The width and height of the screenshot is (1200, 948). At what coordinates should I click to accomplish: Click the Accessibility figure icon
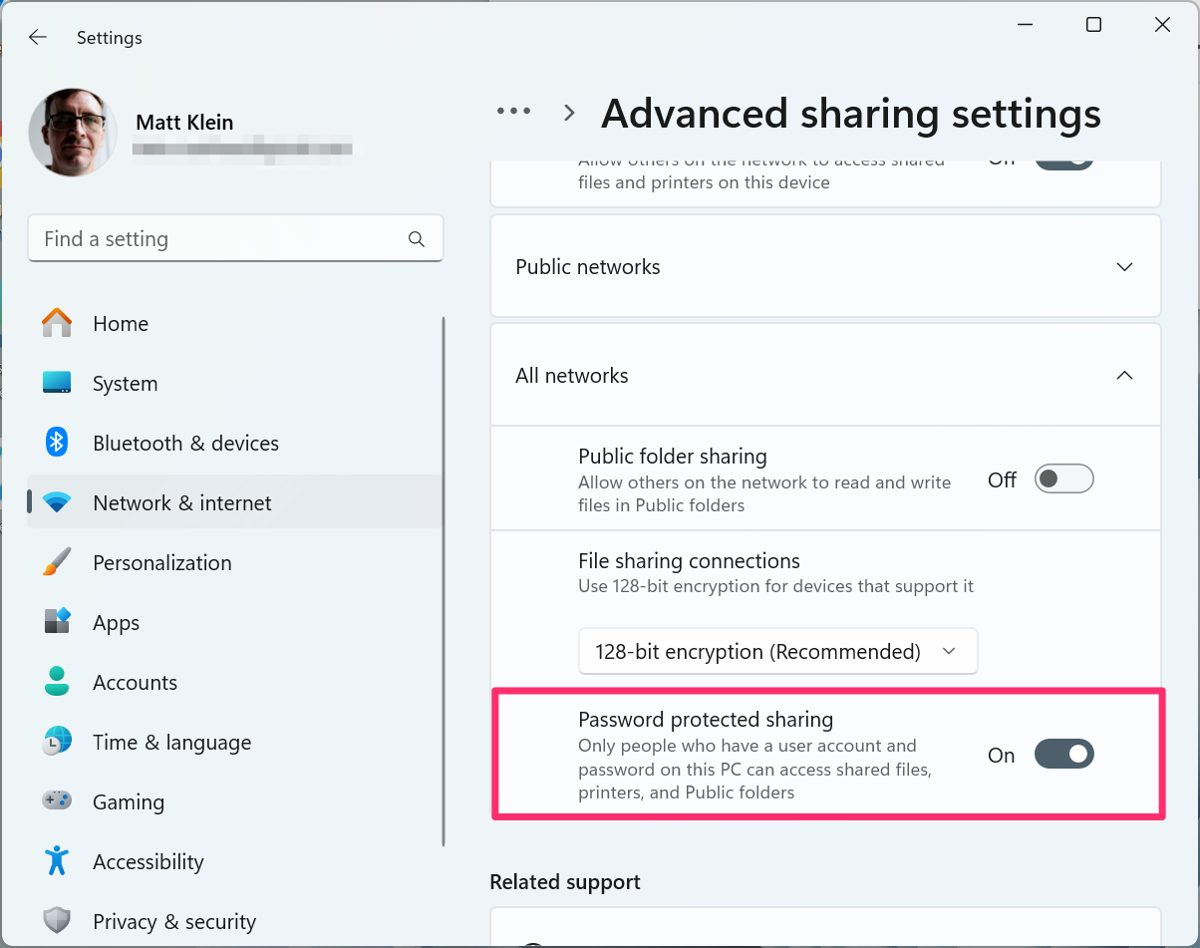tap(57, 861)
